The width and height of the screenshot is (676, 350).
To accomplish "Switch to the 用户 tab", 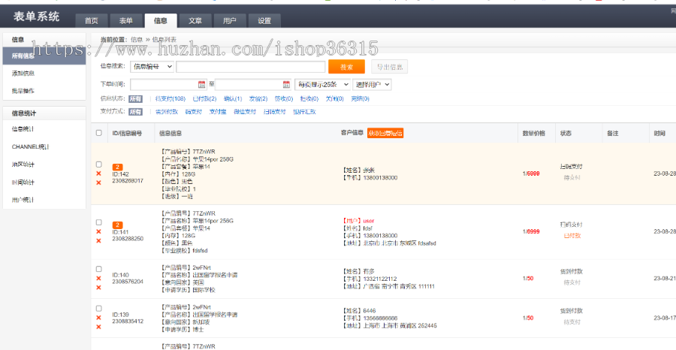I will tap(230, 21).
